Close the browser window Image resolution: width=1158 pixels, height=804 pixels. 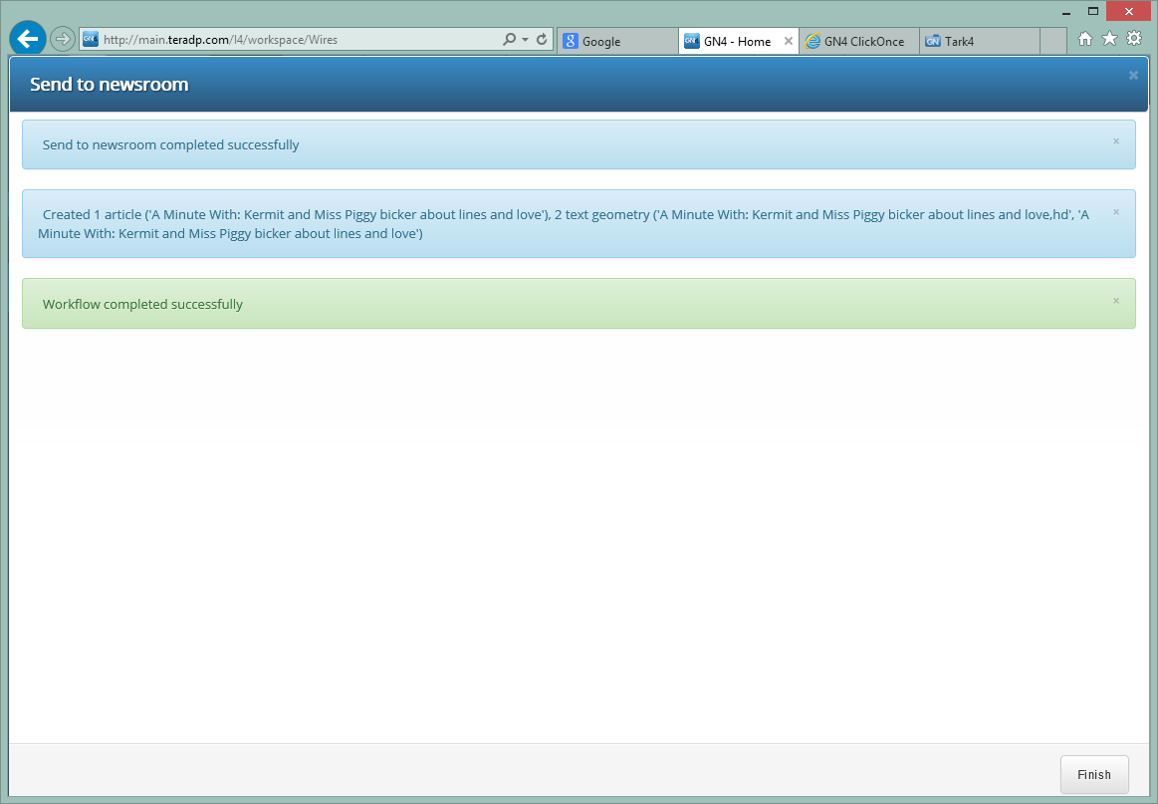(x=1129, y=11)
